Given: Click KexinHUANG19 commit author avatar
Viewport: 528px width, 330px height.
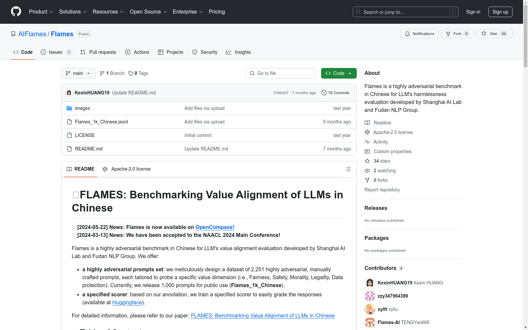Looking at the screenshot, I should pyautogui.click(x=69, y=93).
